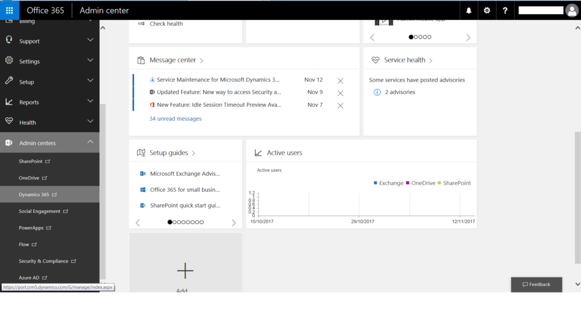Open the 2 advisories link
This screenshot has height=312, width=581.
[x=400, y=92]
